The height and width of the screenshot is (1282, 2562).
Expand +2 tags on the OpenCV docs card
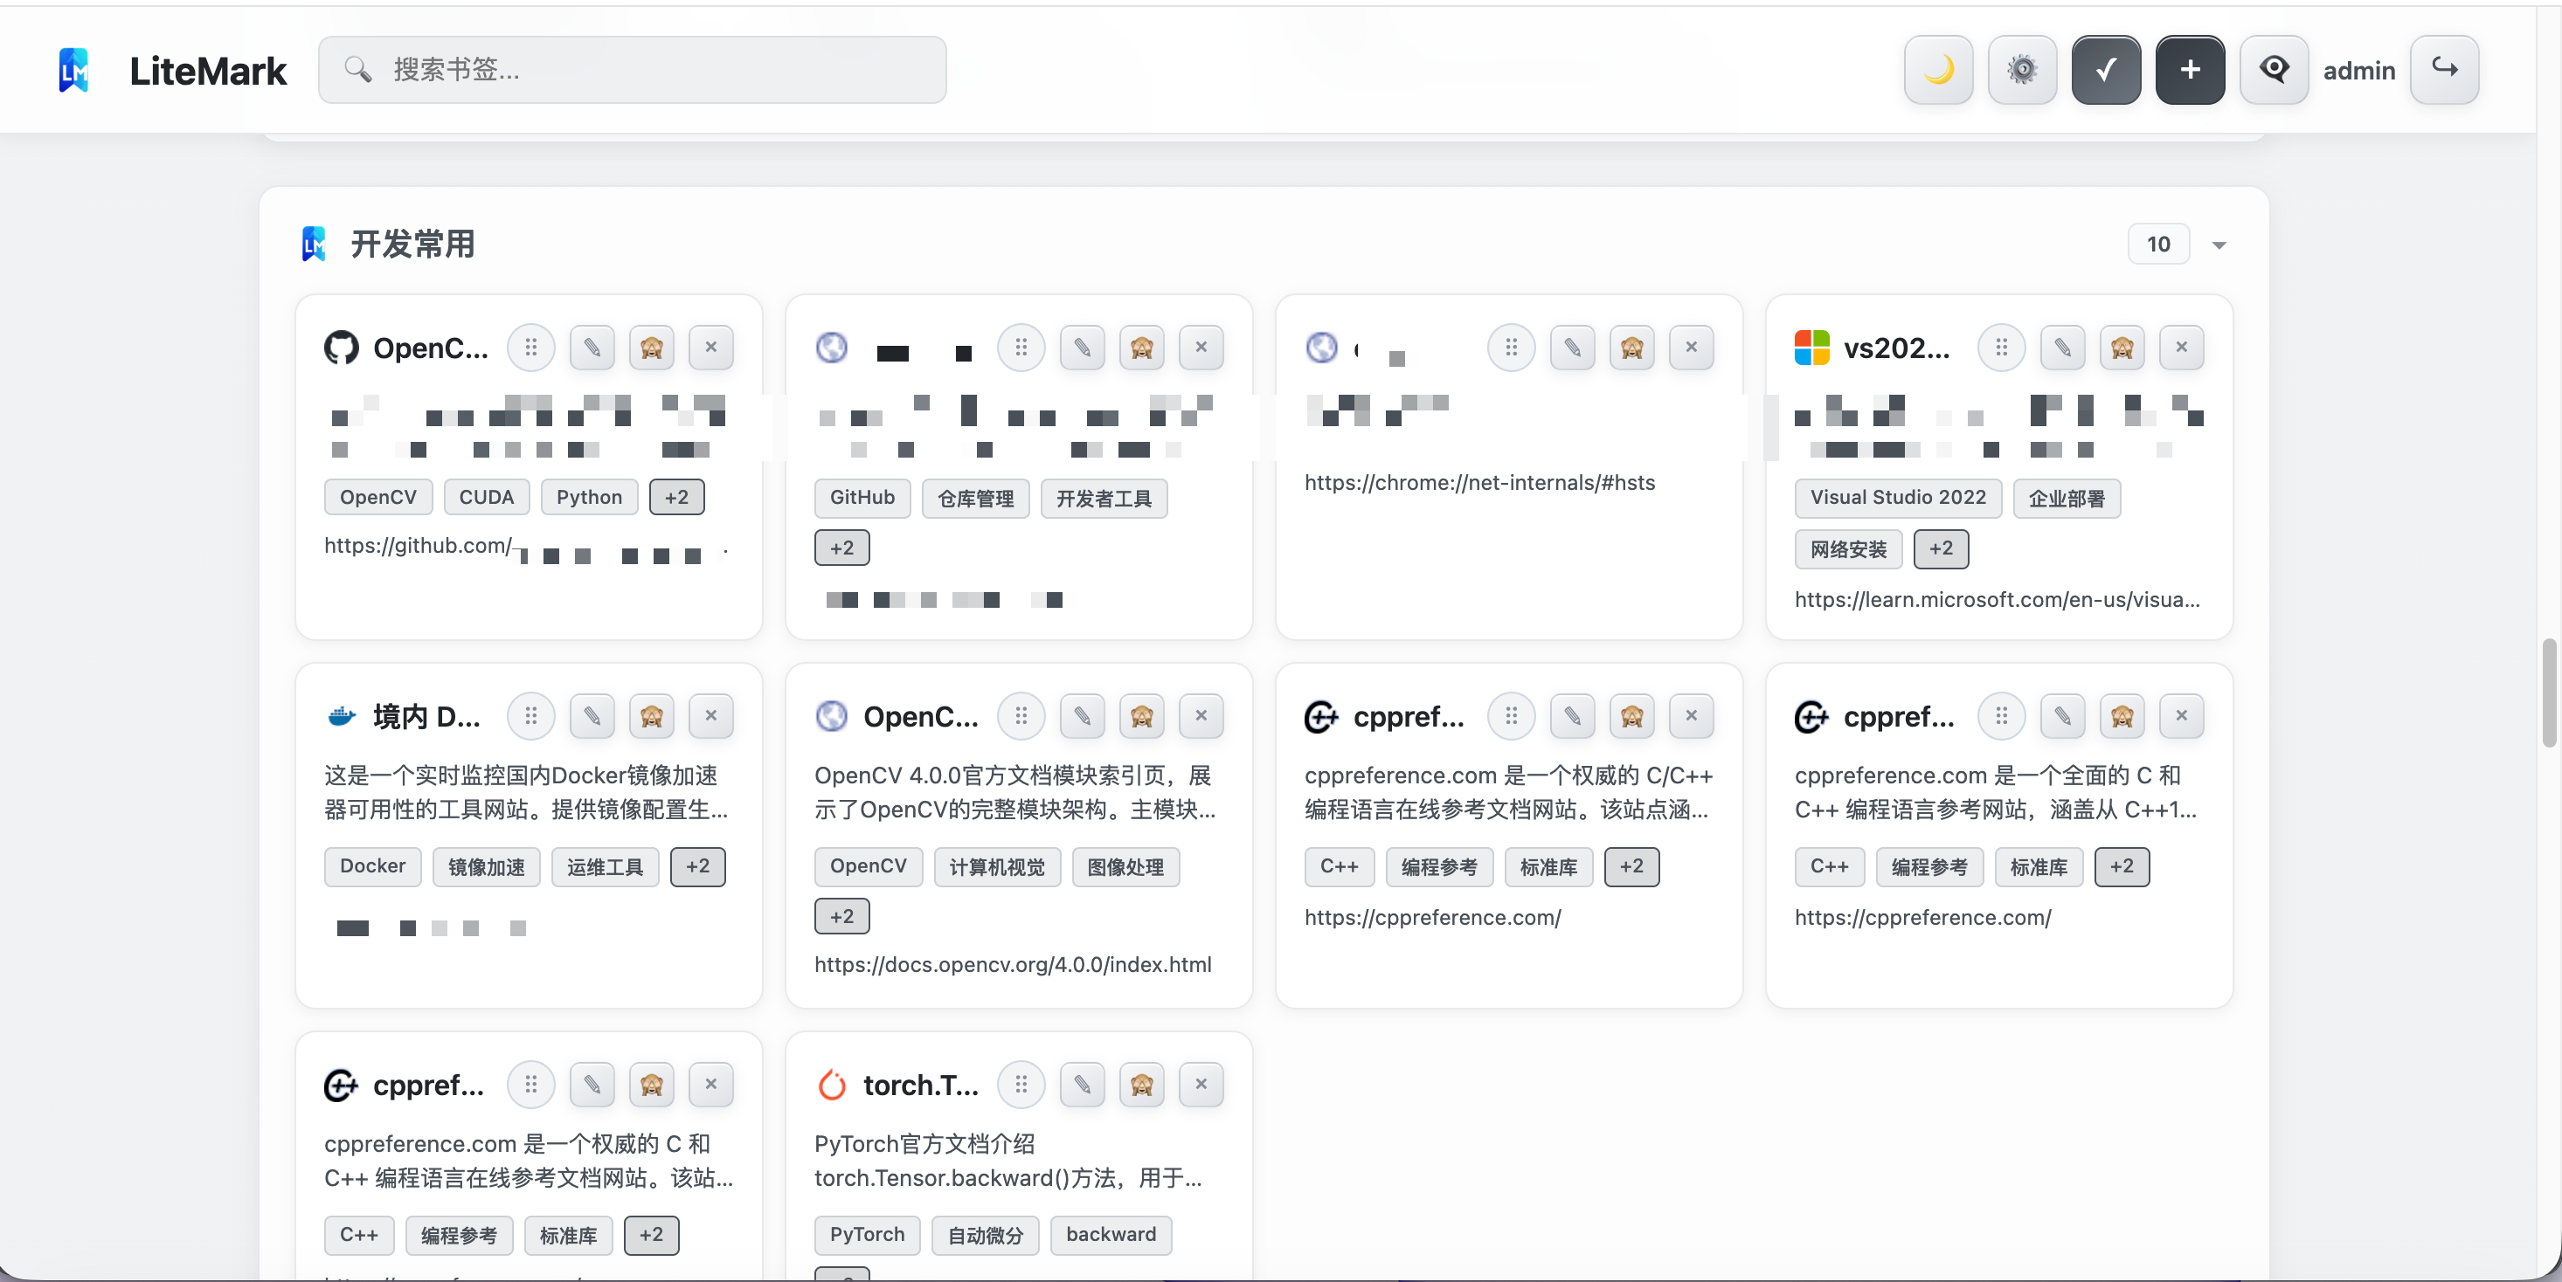pos(841,917)
